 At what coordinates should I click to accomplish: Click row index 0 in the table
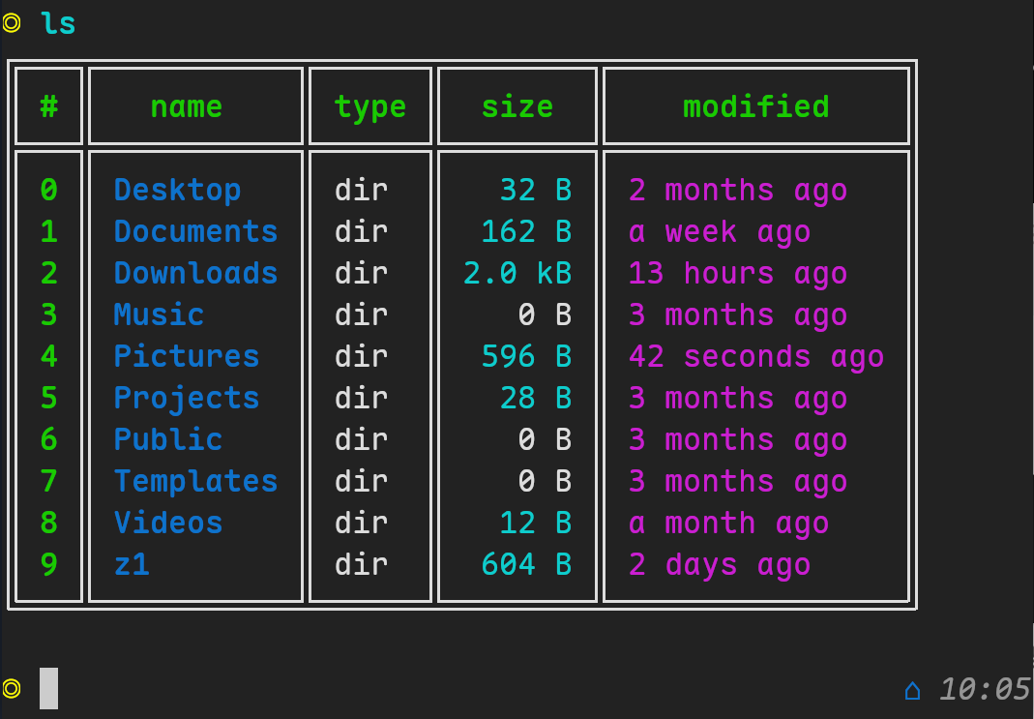(x=48, y=190)
